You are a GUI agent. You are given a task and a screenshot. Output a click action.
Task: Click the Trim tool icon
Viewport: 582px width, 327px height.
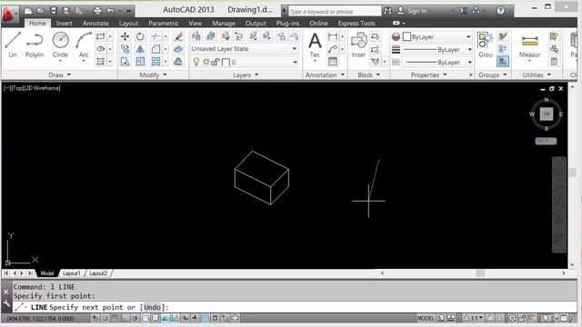156,36
